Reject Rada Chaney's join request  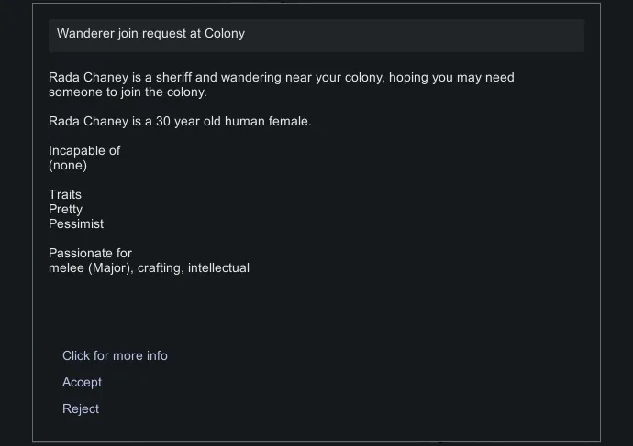coord(81,408)
